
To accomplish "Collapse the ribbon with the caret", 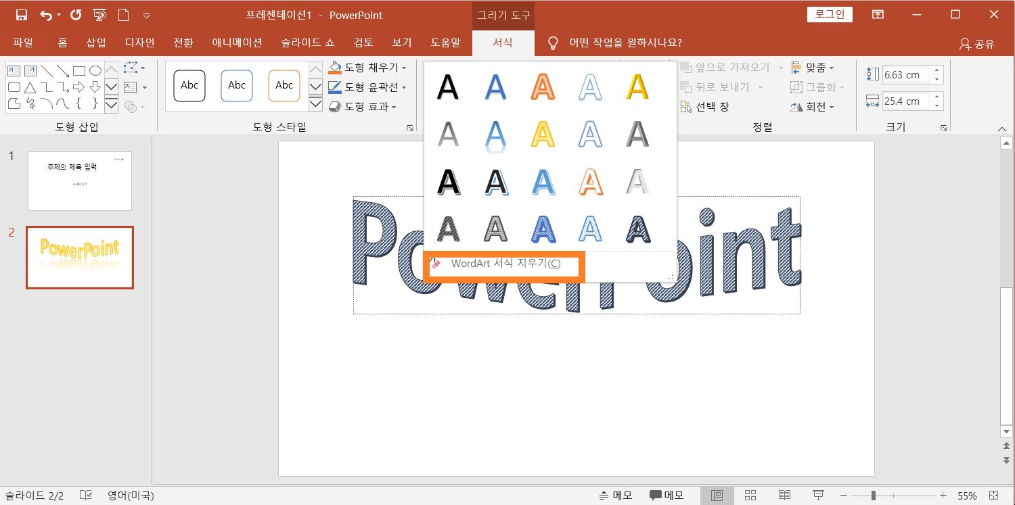I will 1003,128.
